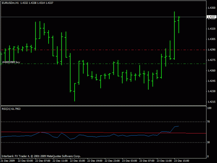This screenshot has height=163, width=217.
Task: Click the RSI scale label 0
Action: pos(208,156)
